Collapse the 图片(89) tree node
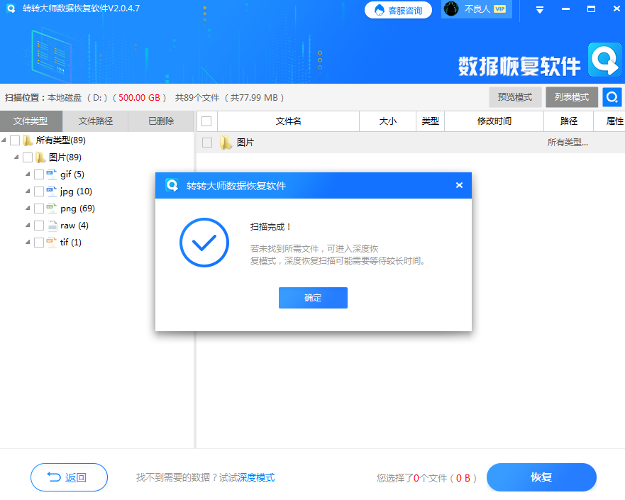This screenshot has height=500, width=625. [x=18, y=157]
